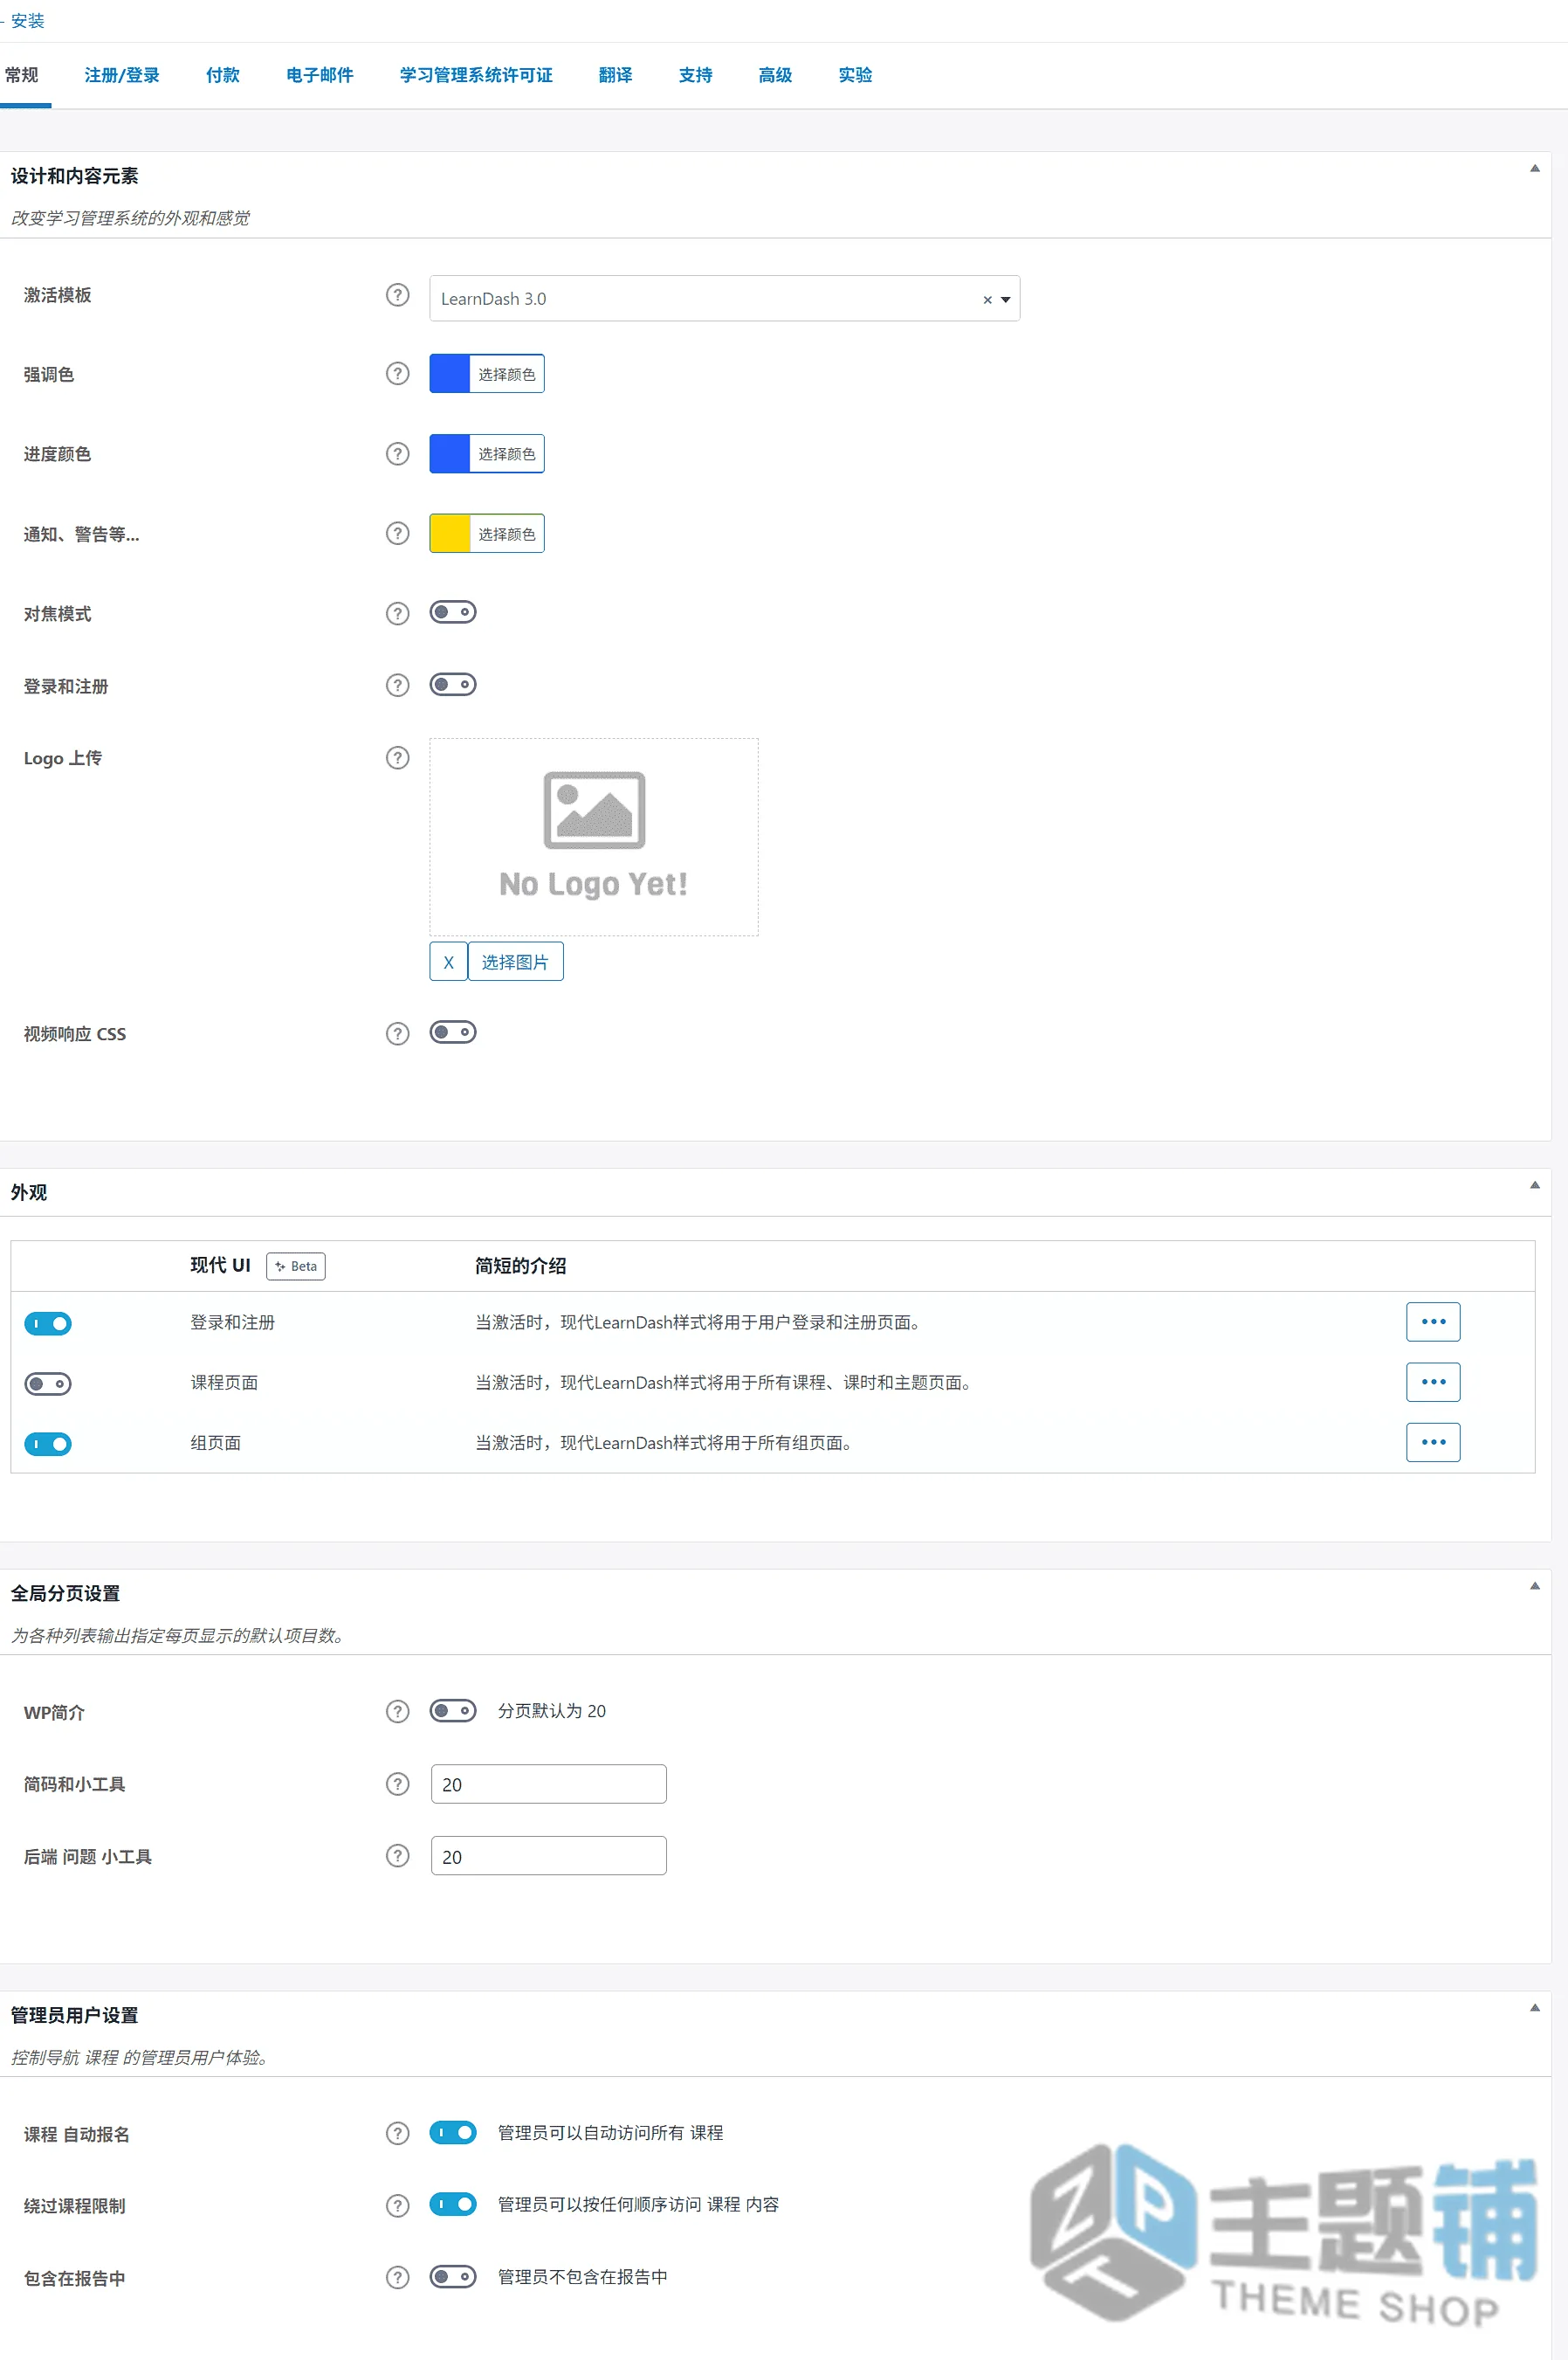Show help for 简码和小工具

[x=397, y=1784]
